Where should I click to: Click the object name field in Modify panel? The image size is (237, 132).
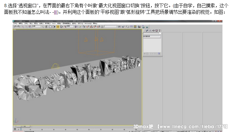pos(151,34)
